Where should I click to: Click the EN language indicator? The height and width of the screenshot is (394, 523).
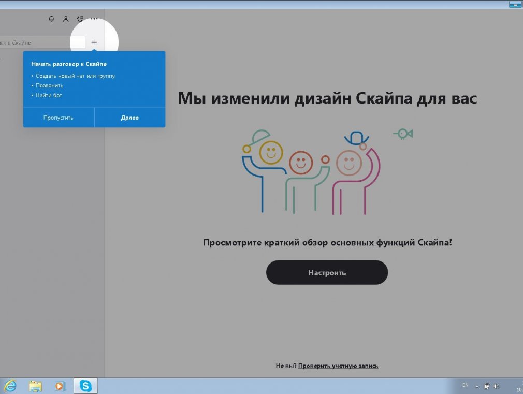[466, 385]
